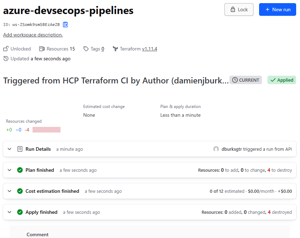This screenshot has height=238, width=300.
Task: Click the Resources count icon
Action: pos(42,49)
